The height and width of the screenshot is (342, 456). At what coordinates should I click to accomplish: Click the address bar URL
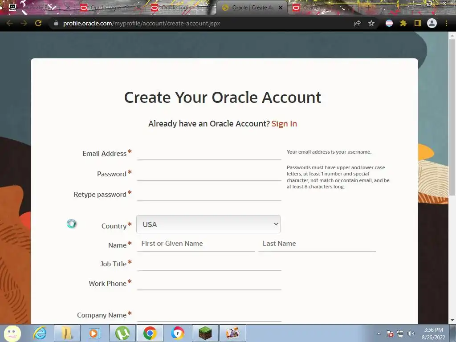click(x=141, y=23)
